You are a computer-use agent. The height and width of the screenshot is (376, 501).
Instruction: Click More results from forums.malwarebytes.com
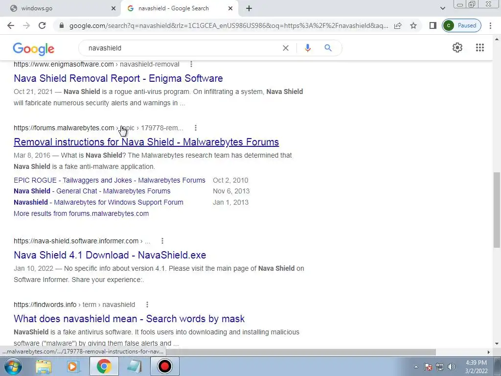(x=81, y=213)
